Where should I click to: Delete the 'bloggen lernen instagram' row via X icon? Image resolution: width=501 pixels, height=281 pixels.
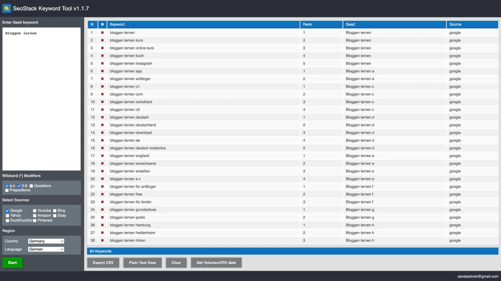[102, 63]
